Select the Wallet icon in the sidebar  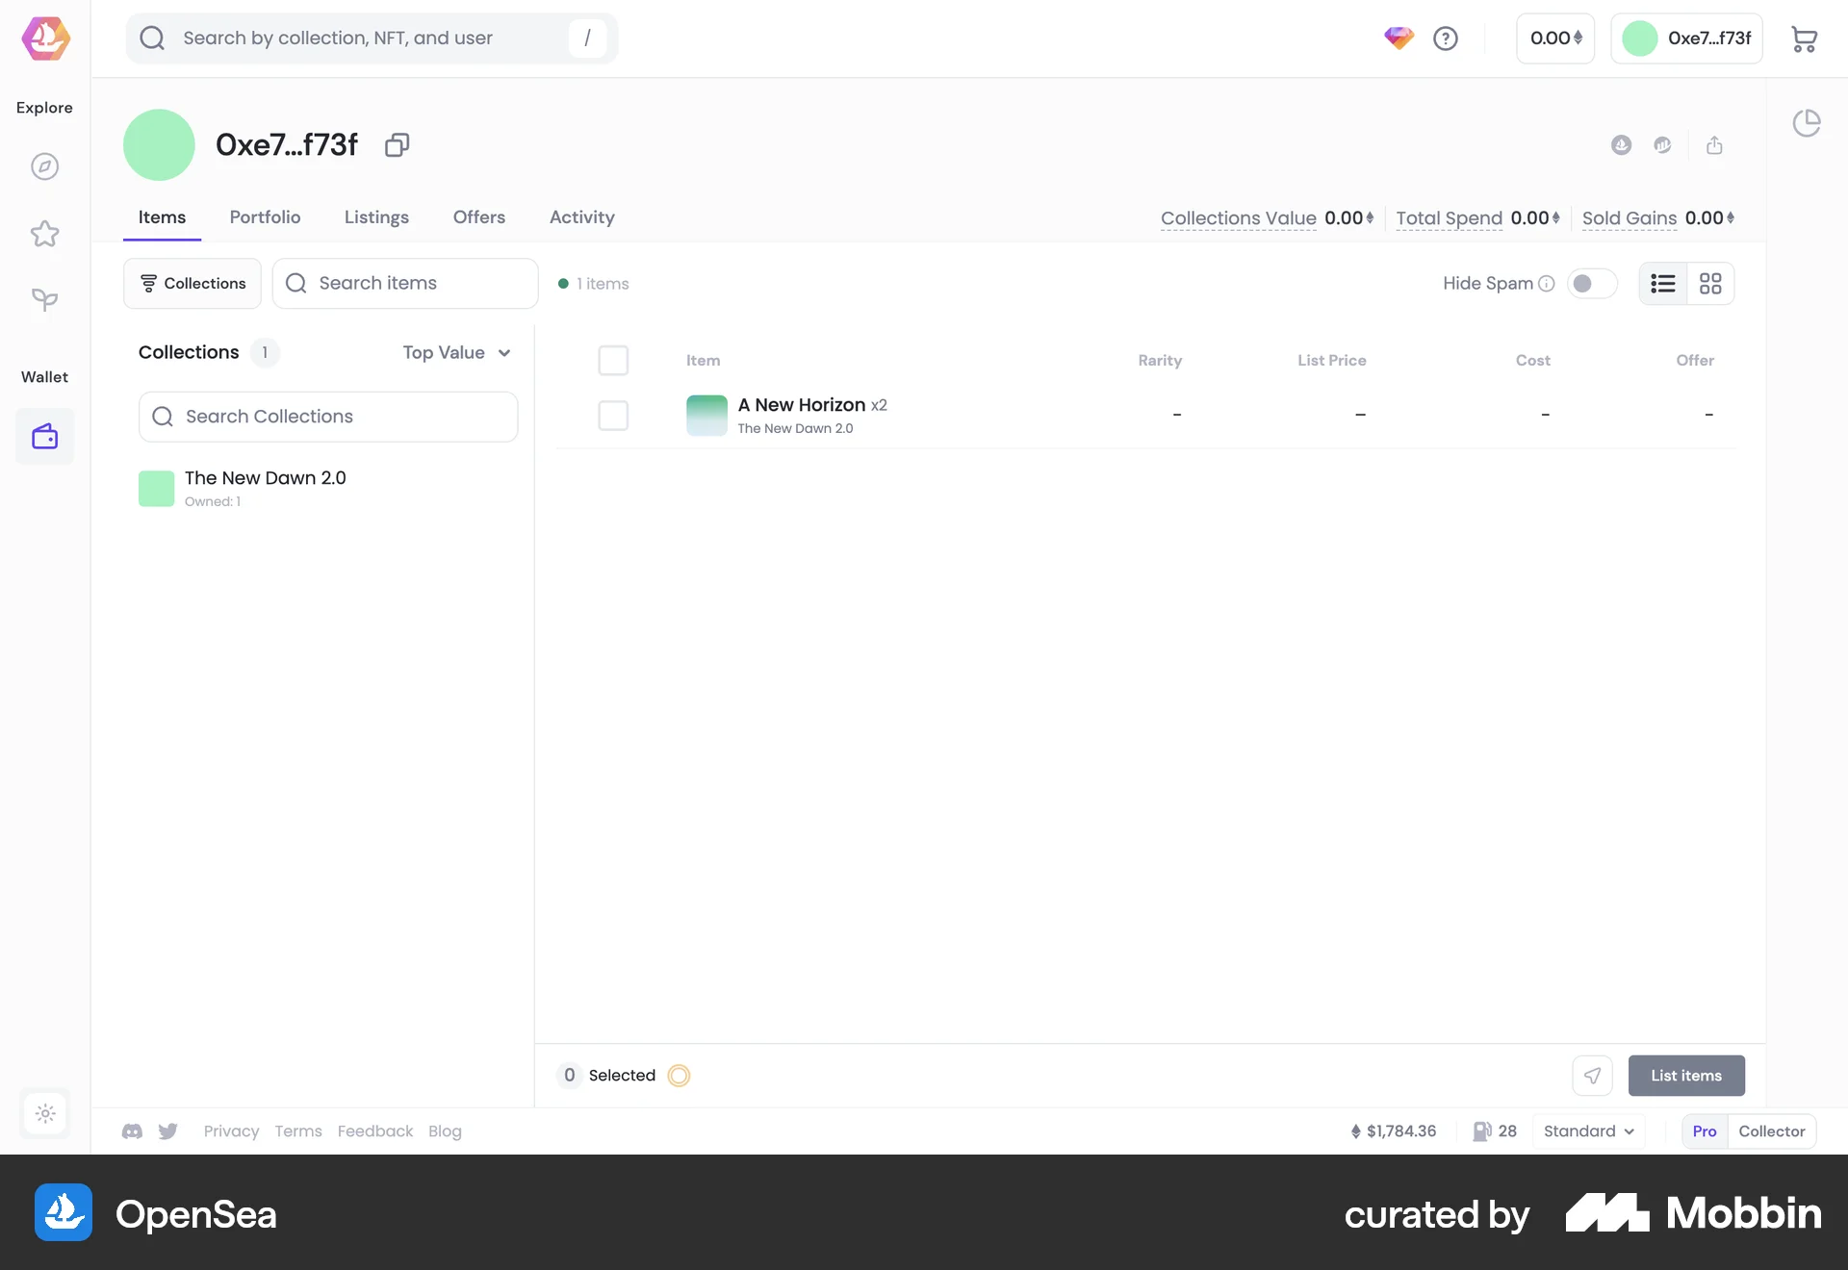click(x=44, y=436)
